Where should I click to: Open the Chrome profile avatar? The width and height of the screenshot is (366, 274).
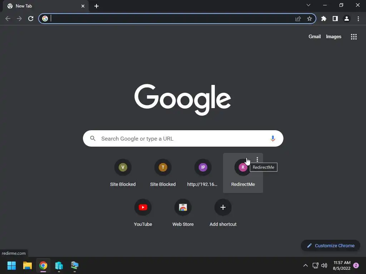pos(347,19)
